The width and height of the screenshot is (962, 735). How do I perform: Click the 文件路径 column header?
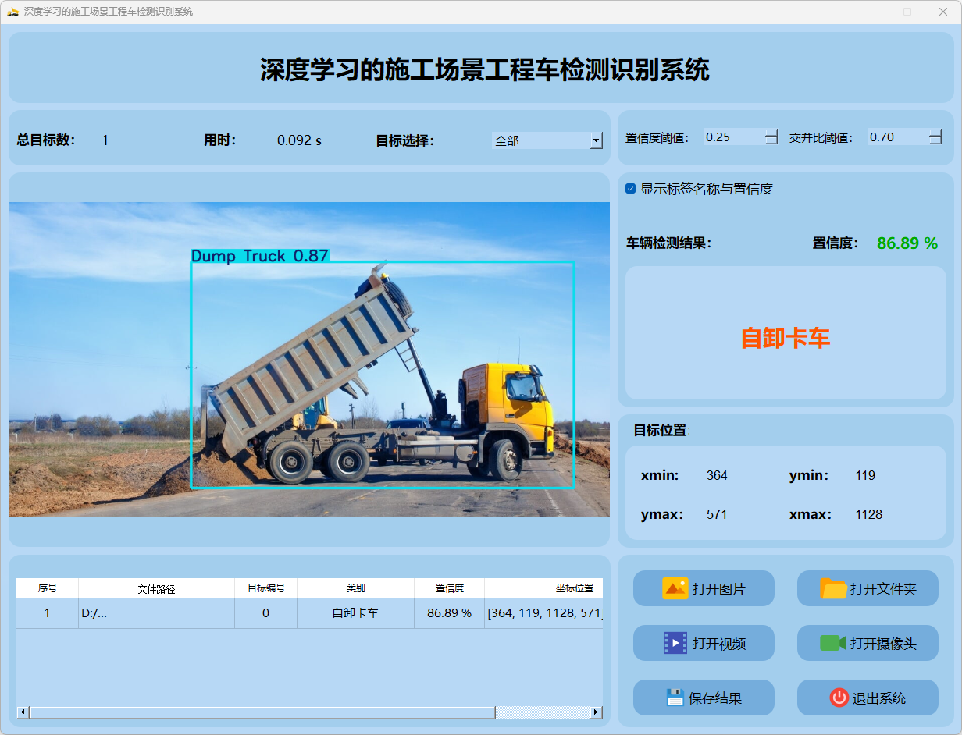(x=156, y=588)
